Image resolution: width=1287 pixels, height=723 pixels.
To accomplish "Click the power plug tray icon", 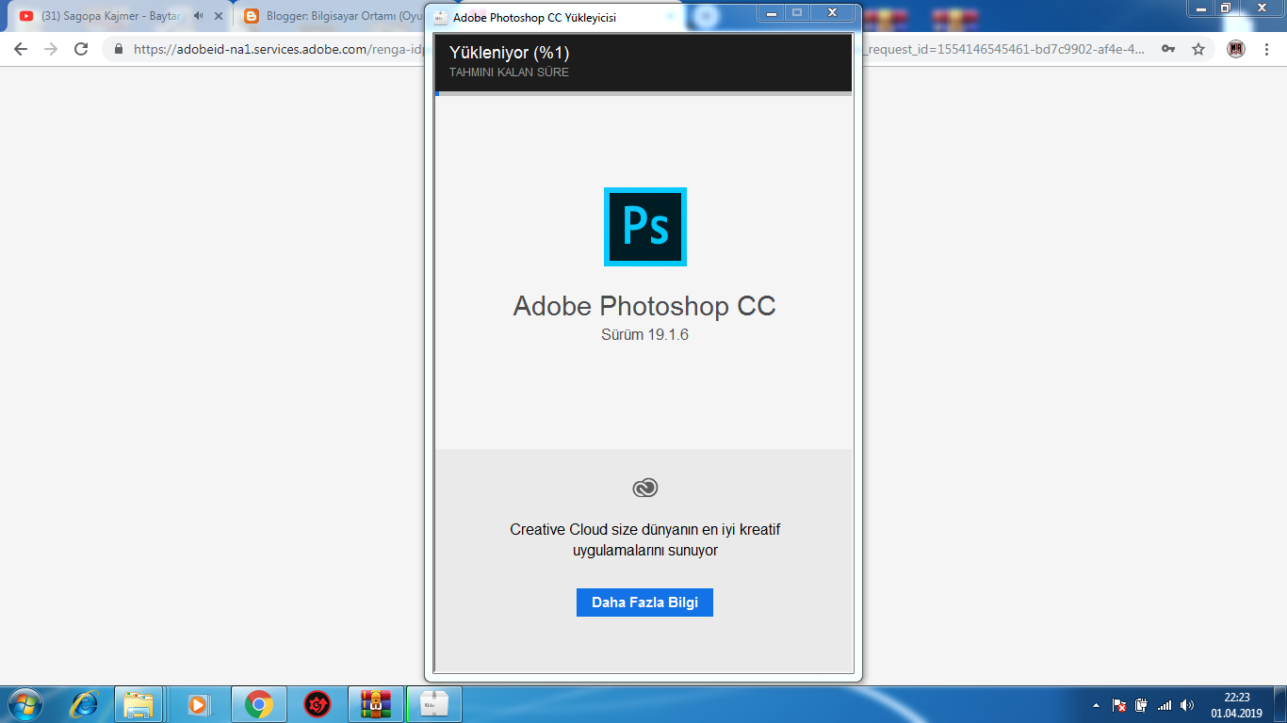I will click(1141, 704).
